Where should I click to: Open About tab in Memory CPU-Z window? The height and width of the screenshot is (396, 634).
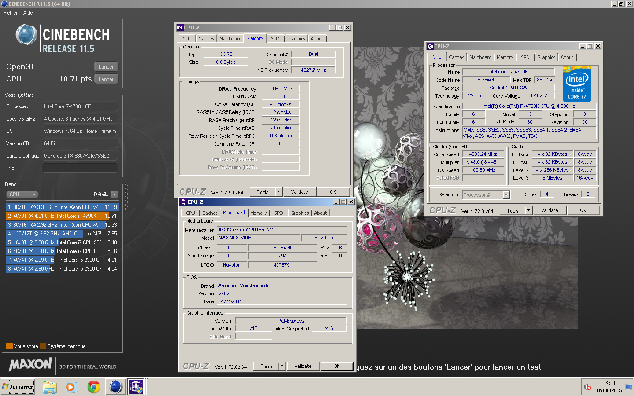click(317, 39)
